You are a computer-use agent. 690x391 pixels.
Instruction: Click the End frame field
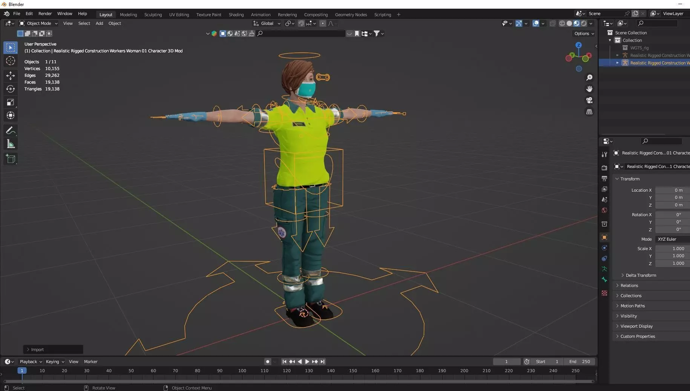tap(580, 362)
